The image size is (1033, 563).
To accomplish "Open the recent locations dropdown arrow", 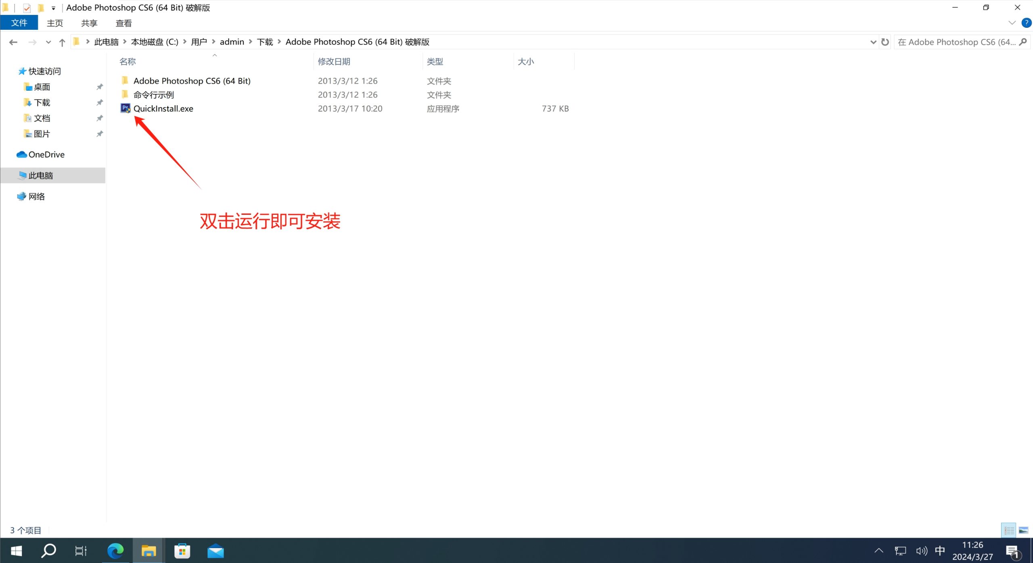I will click(x=48, y=42).
